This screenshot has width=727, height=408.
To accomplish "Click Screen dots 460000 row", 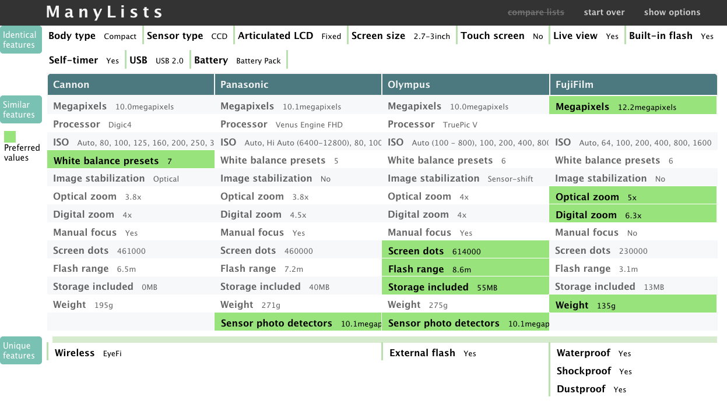I will click(x=298, y=251).
